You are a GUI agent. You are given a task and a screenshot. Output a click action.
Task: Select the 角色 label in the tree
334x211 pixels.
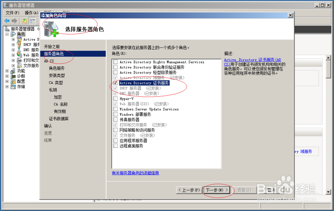coord(21,34)
